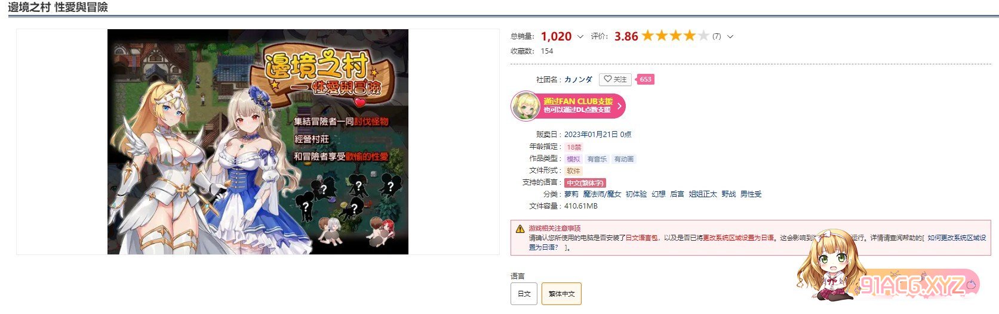Expand the 总销量 sales dropdown chevron
999x314 pixels.
pos(580,36)
